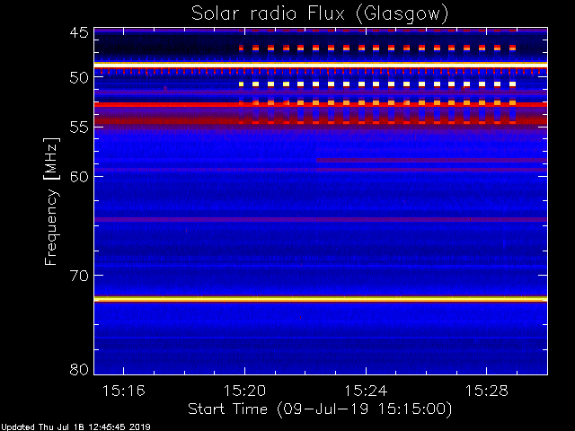Image resolution: width=575 pixels, height=431 pixels.
Task: Click the 'Updated Thu Jul 18 12:45:45 2019' text
Action: 75,427
